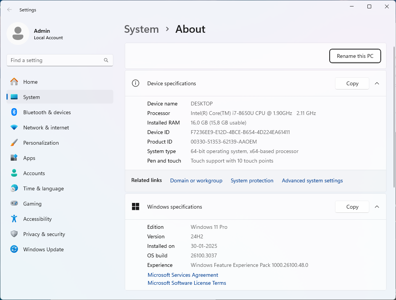Click the Windows logo beside Windows specifications
This screenshot has width=396, height=300.
[135, 207]
